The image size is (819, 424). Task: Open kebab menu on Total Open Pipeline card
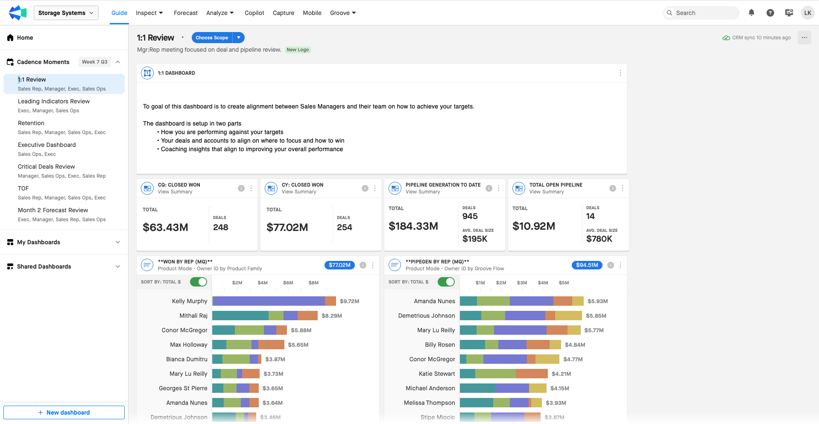pos(623,188)
